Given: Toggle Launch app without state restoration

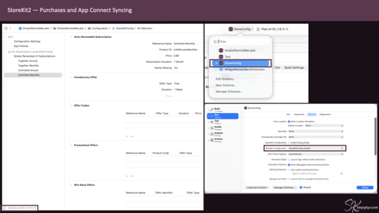Looking at the screenshot, I should (x=289, y=159).
